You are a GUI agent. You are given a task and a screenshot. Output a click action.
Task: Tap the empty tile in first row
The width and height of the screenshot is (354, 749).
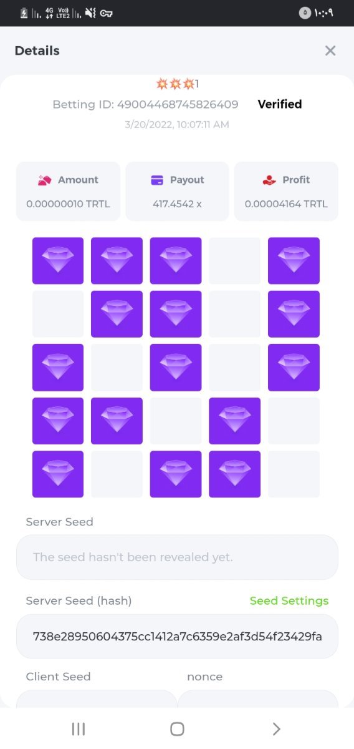pos(234,261)
